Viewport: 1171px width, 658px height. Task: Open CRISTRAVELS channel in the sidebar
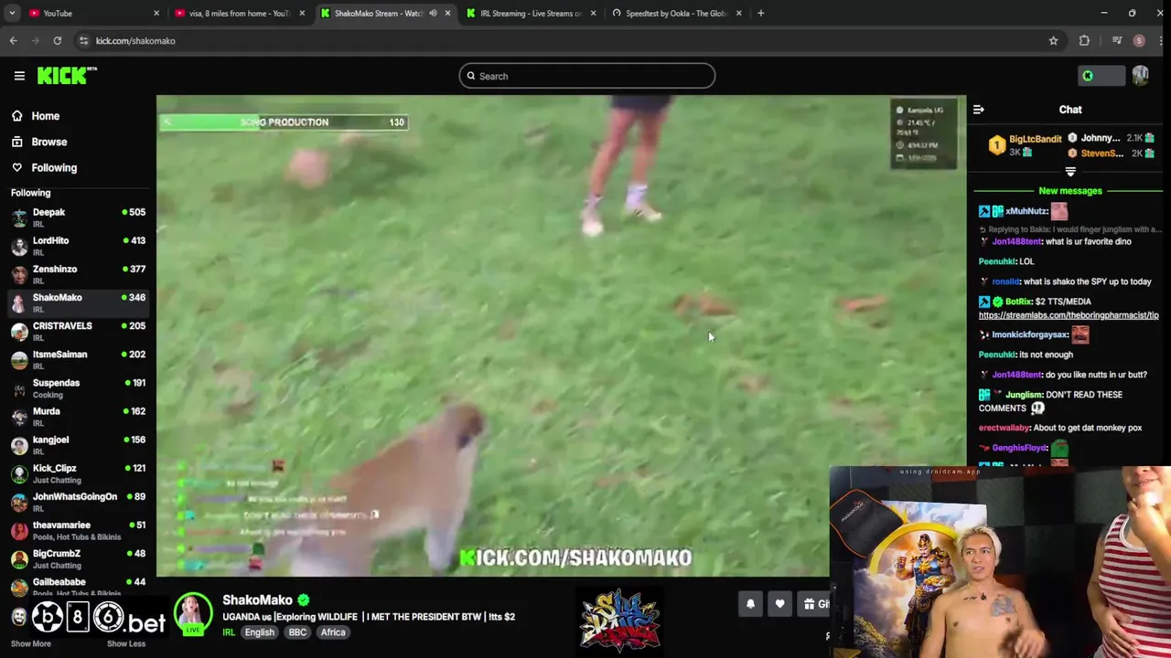point(78,331)
